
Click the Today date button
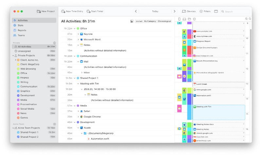click(155, 11)
